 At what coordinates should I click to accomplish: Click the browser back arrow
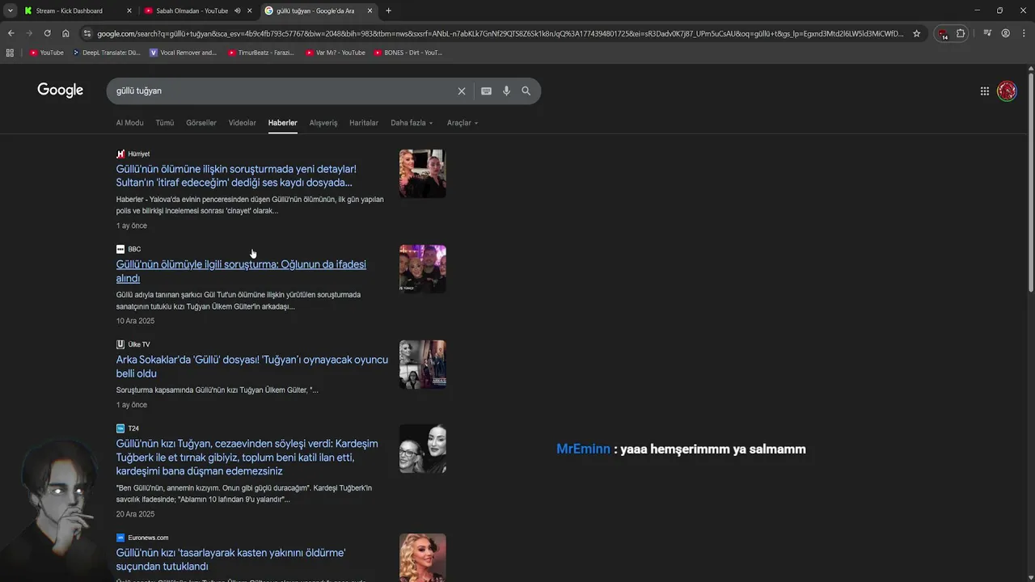(x=11, y=33)
